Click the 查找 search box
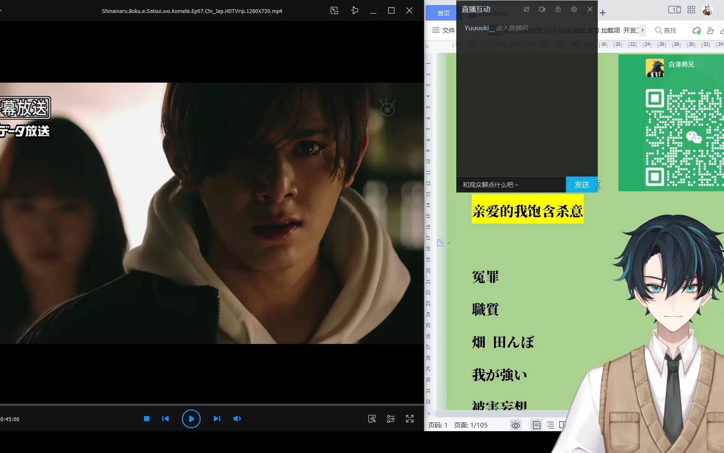This screenshot has height=453, width=724. coord(666,30)
